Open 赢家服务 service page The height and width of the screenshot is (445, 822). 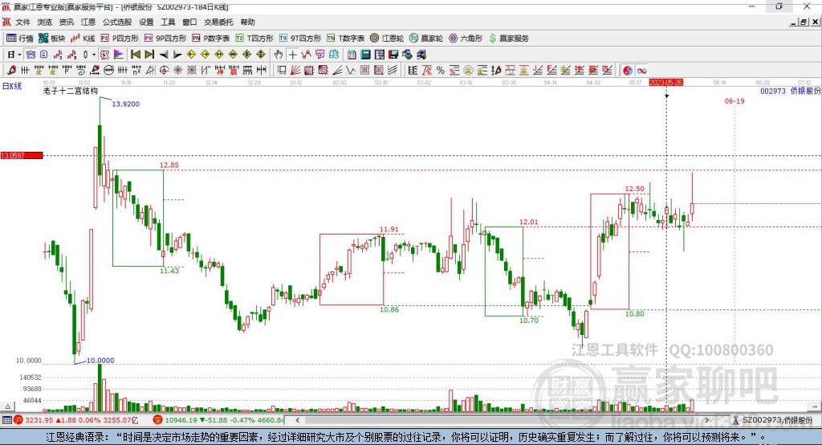tap(508, 39)
